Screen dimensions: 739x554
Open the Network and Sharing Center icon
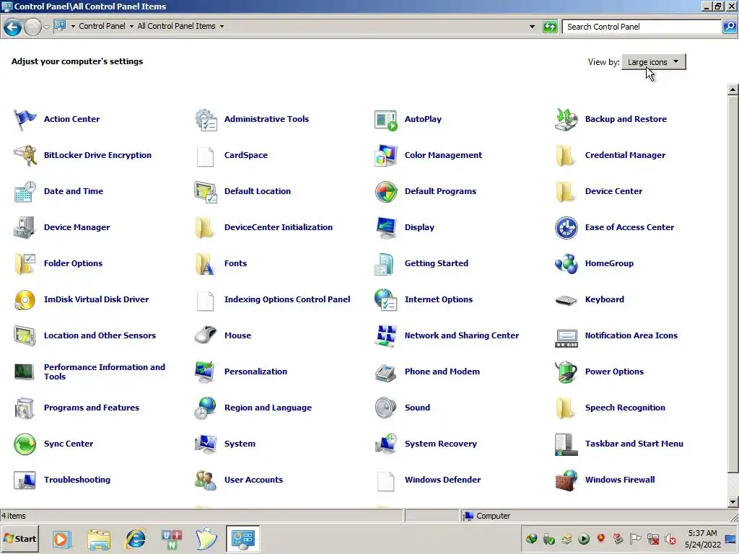(x=386, y=335)
